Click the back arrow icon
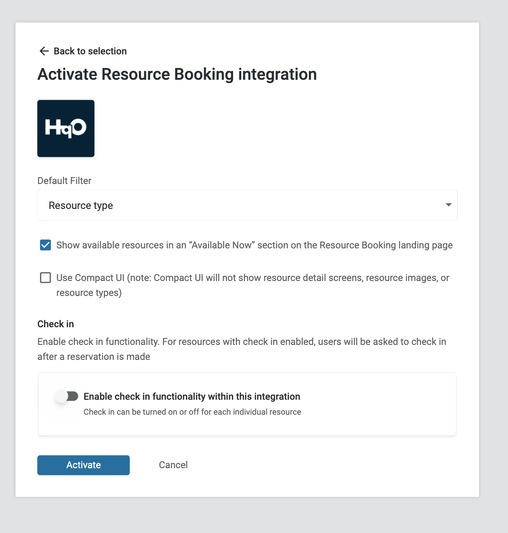Image resolution: width=508 pixels, height=533 pixels. (x=44, y=51)
